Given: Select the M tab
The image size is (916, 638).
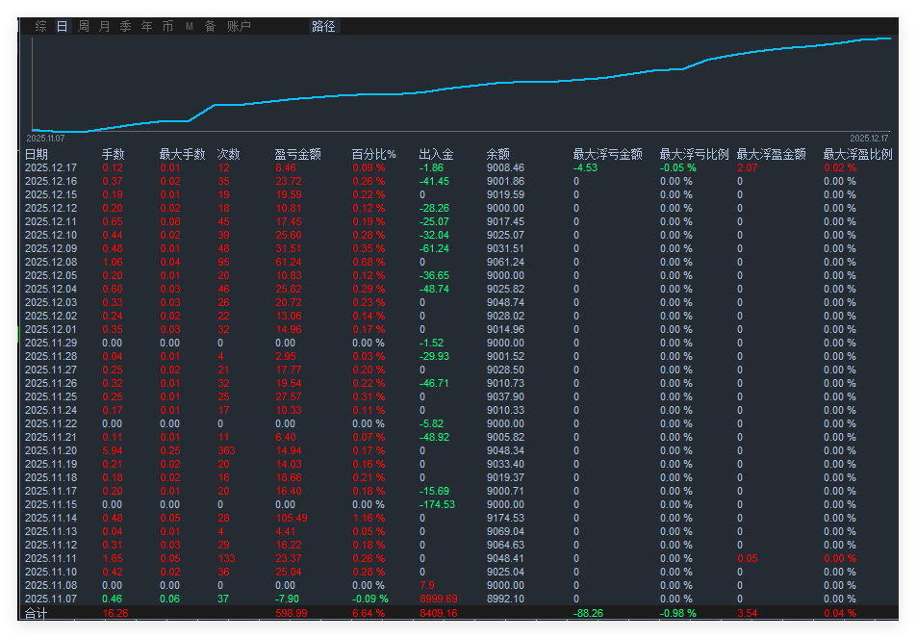Looking at the screenshot, I should click(x=190, y=26).
